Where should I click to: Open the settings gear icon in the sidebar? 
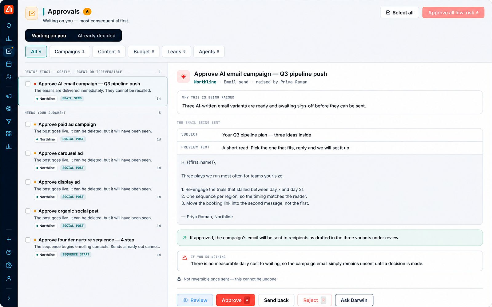tap(9, 265)
